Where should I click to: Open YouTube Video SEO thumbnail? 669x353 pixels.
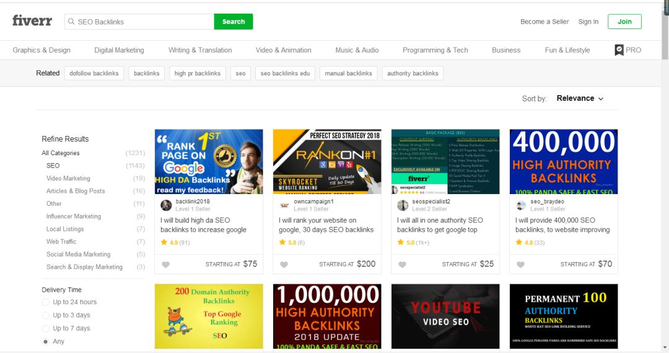coord(445,317)
